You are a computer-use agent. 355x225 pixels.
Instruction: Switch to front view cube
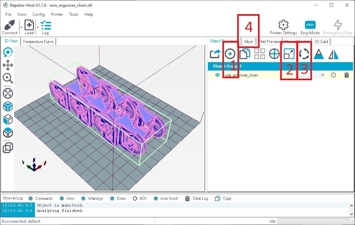coord(8,120)
